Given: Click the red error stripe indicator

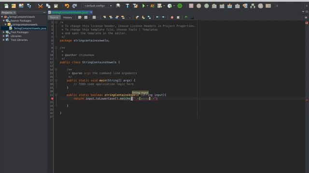Looking at the screenshot, I should click(x=307, y=23).
